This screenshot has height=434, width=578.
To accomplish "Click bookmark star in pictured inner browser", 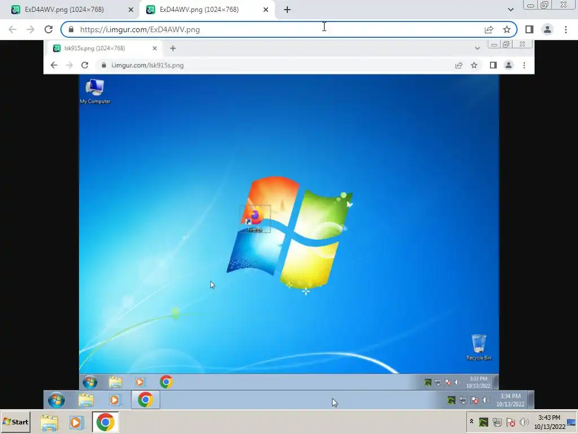I will 474,66.
